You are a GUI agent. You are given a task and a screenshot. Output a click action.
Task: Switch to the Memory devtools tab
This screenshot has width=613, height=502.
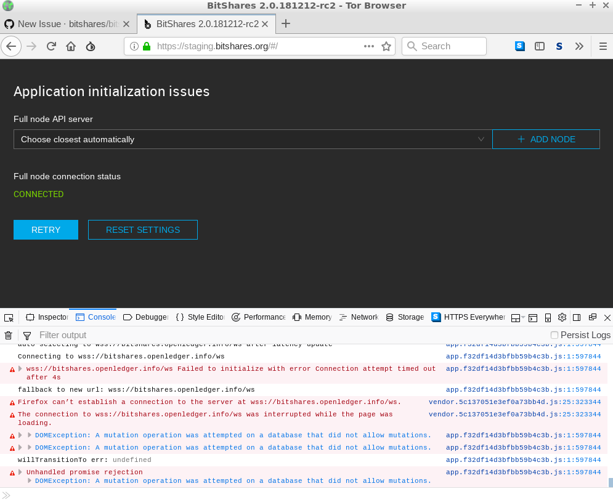(312, 317)
